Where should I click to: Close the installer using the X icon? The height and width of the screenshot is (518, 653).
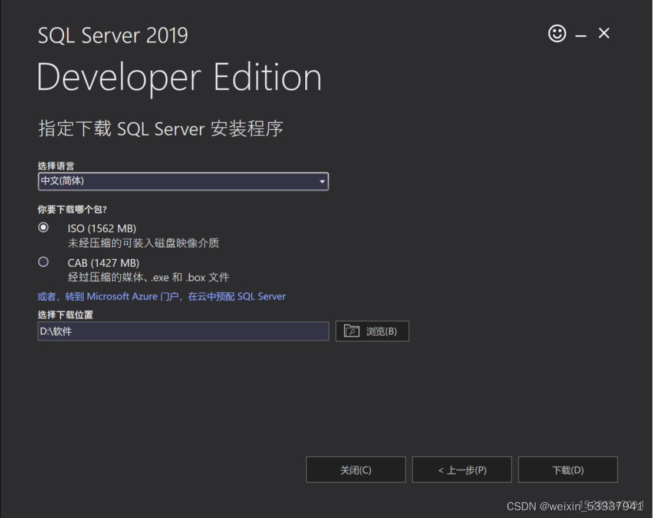click(604, 34)
